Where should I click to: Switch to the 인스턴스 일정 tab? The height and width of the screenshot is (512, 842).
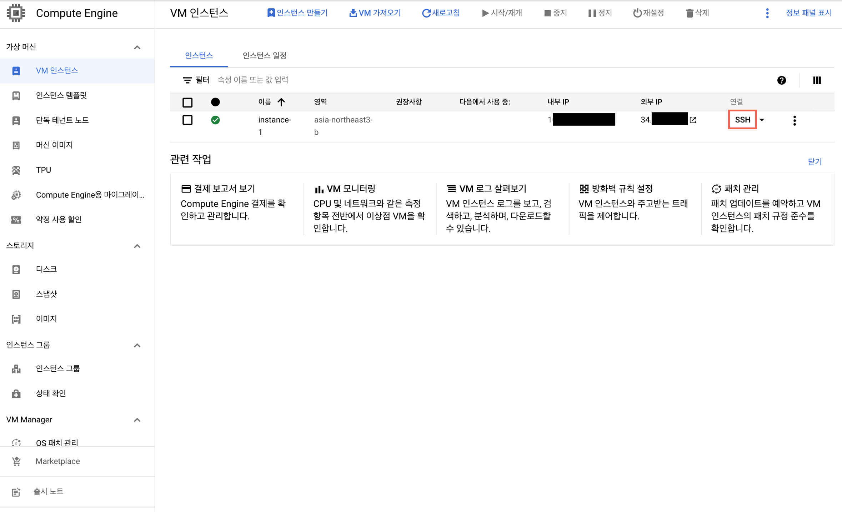pyautogui.click(x=265, y=55)
